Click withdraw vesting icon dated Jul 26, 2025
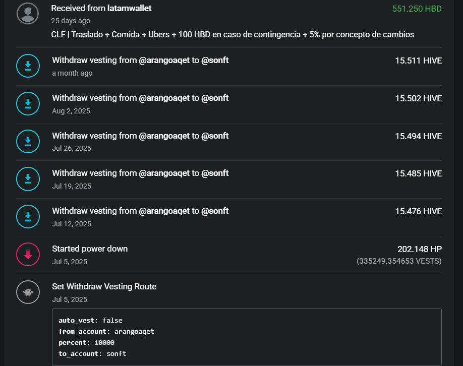Image resolution: width=463 pixels, height=366 pixels. click(28, 141)
